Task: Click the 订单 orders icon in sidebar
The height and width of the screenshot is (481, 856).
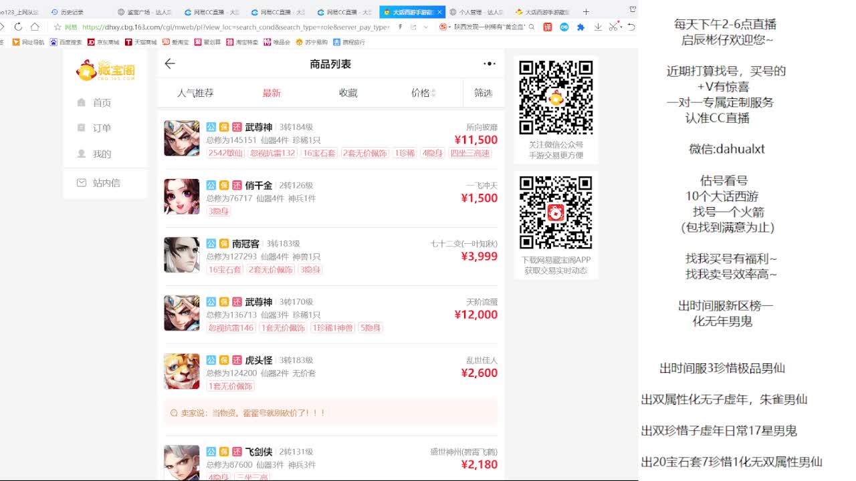Action: (82, 128)
